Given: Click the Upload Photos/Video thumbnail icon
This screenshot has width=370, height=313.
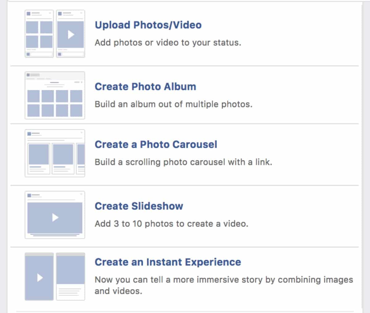Looking at the screenshot, I should click(55, 34).
